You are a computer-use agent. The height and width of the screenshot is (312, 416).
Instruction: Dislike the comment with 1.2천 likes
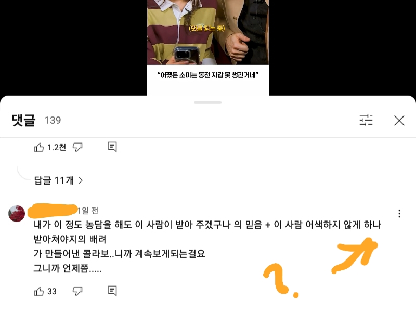pyautogui.click(x=77, y=147)
